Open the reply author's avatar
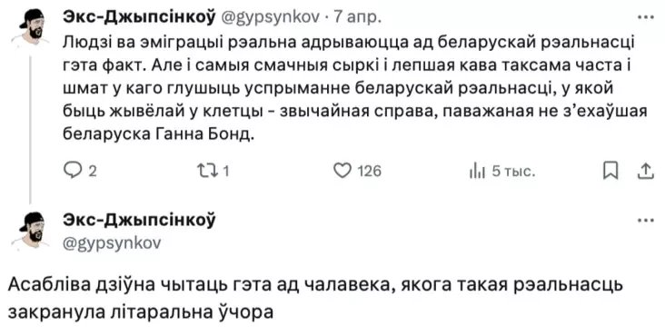 point(31,232)
